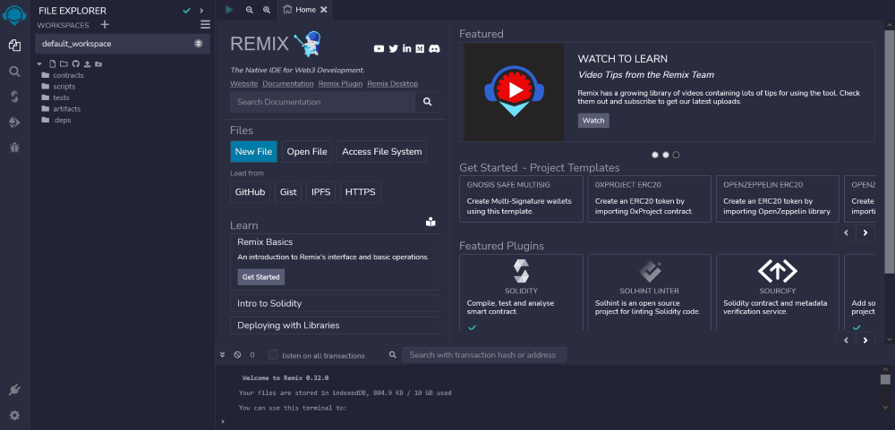Image resolution: width=895 pixels, height=430 pixels.
Task: Select the third Featured carousel dot
Action: pyautogui.click(x=676, y=155)
